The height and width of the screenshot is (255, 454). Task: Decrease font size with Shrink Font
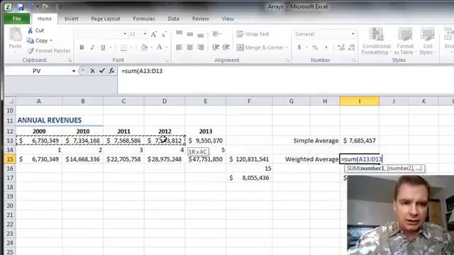pyautogui.click(x=164, y=35)
